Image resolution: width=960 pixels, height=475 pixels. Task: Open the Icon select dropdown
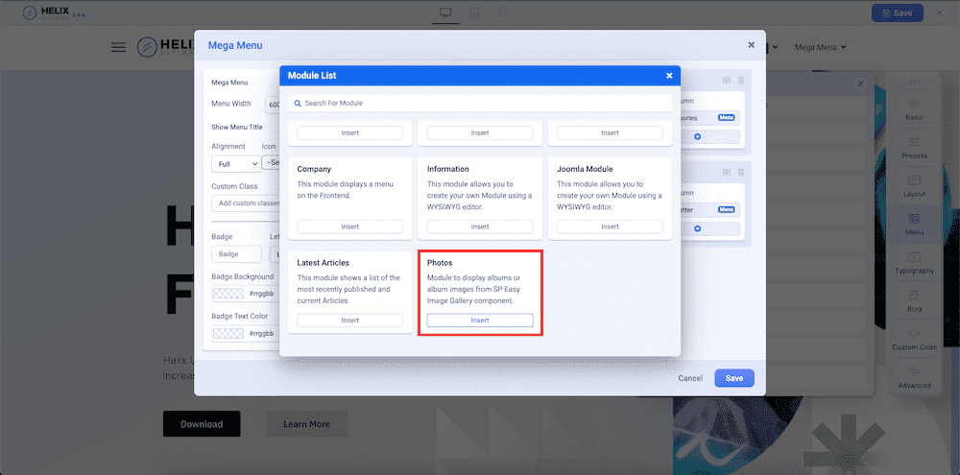[271, 163]
